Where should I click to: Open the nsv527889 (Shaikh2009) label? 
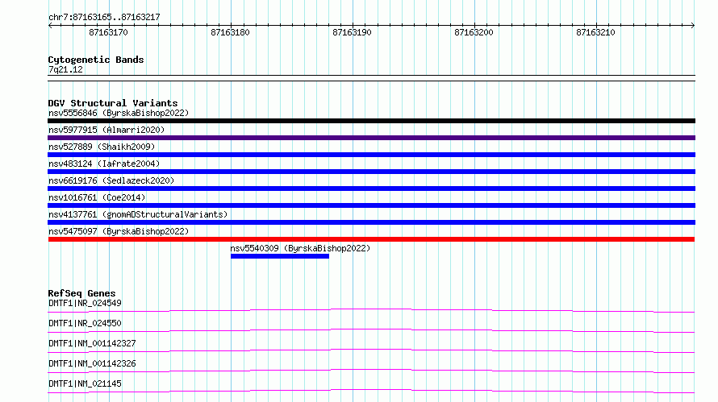[x=102, y=147]
